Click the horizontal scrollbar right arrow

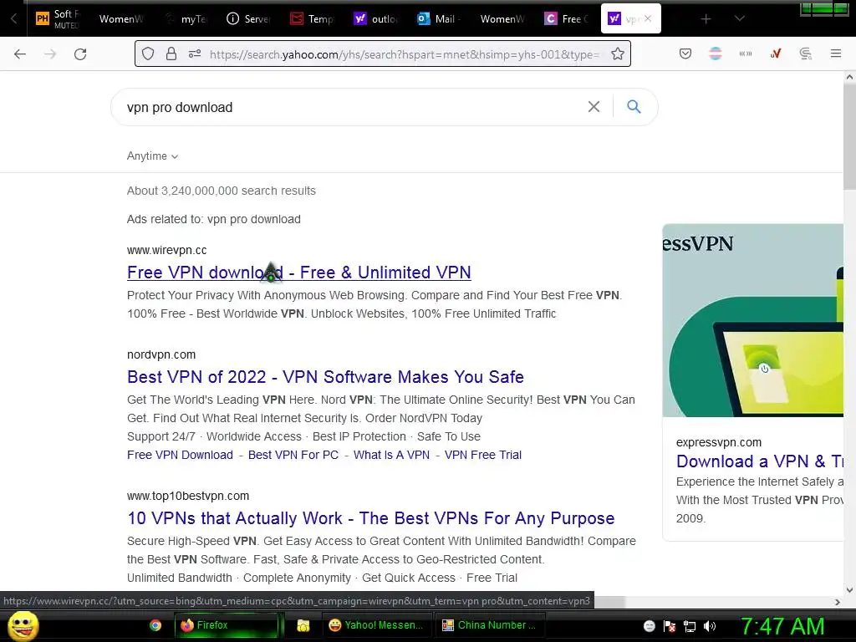tap(838, 602)
